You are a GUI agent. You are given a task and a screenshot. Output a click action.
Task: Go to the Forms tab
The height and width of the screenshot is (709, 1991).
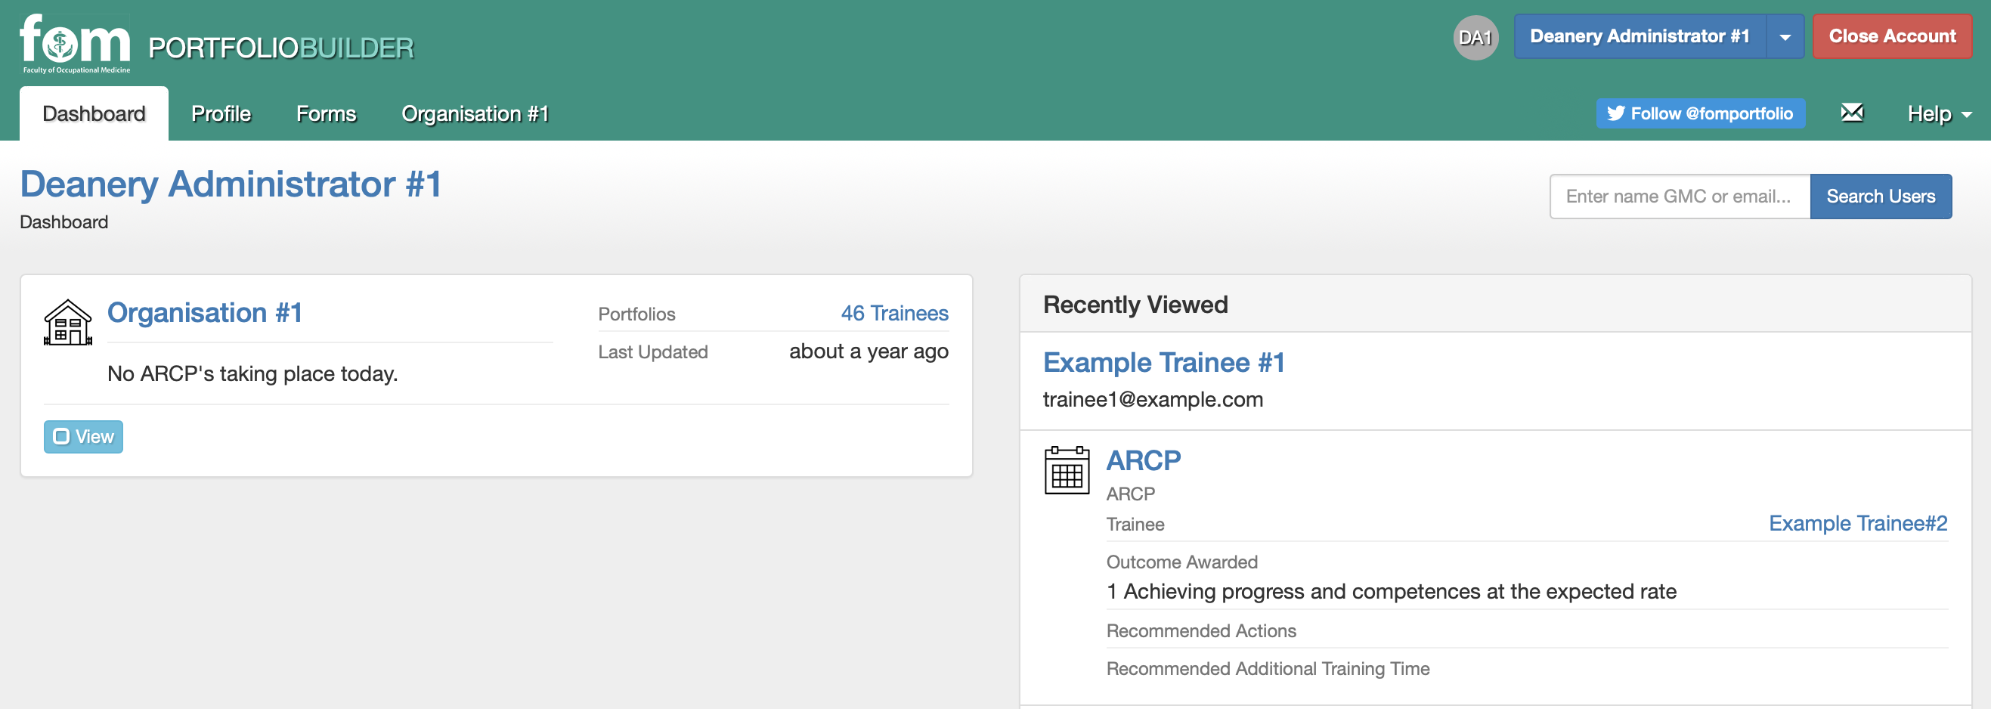click(x=327, y=113)
